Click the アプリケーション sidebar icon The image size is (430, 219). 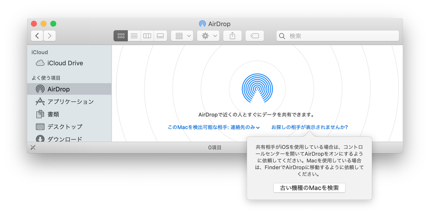[x=40, y=102]
